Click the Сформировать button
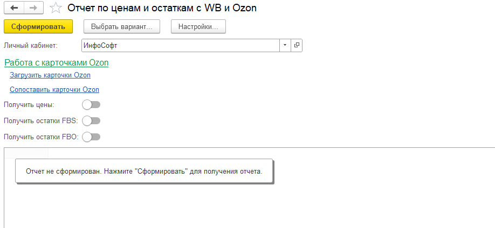Viewport: 495px width, 228px height. click(38, 26)
